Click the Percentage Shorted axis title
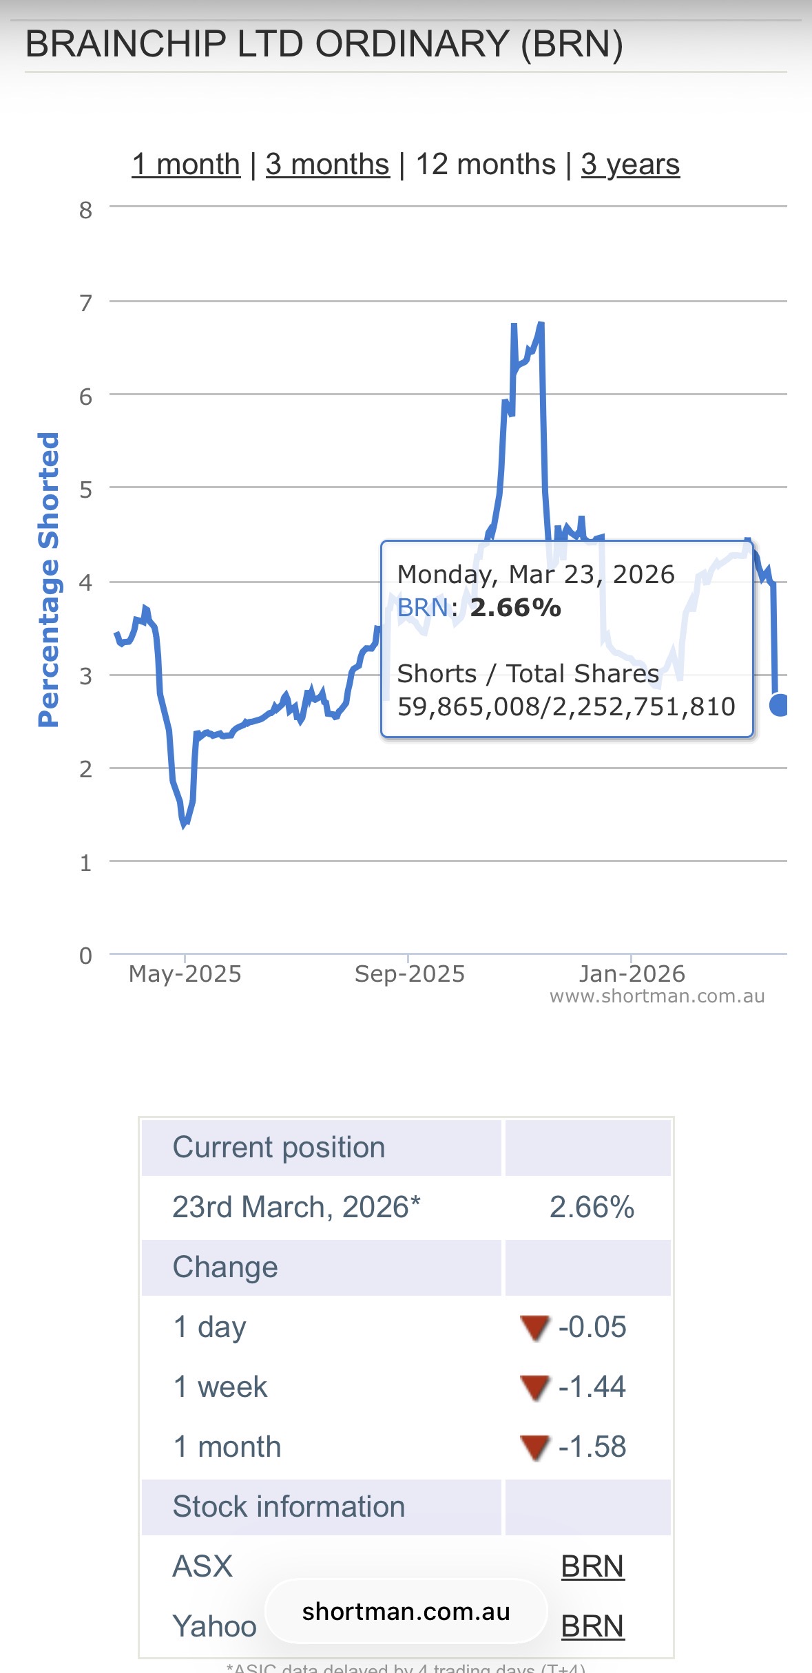This screenshot has width=812, height=1673. click(x=48, y=580)
